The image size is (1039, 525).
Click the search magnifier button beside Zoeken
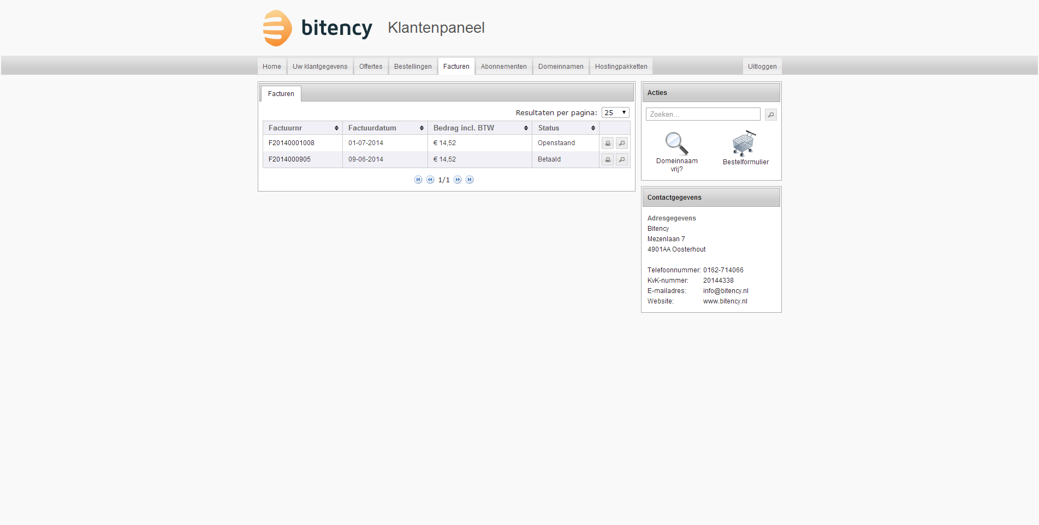coord(770,115)
